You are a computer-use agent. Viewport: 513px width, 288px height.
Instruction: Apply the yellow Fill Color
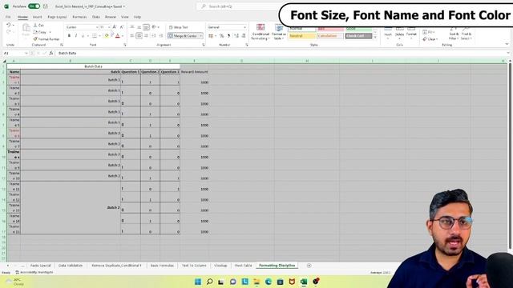[107, 35]
